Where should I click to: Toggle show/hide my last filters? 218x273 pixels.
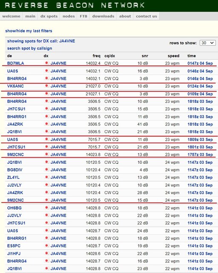pyautogui.click(x=29, y=31)
